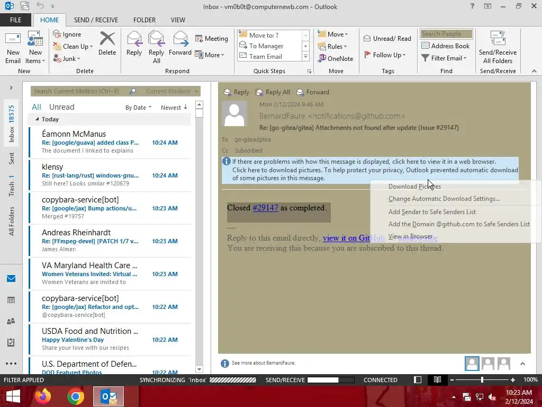The width and height of the screenshot is (542, 407).
Task: Forward the message from the ribbon
Action: pos(180,43)
